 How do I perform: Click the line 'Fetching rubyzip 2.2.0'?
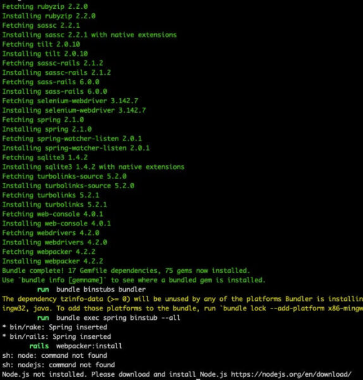[x=45, y=6]
